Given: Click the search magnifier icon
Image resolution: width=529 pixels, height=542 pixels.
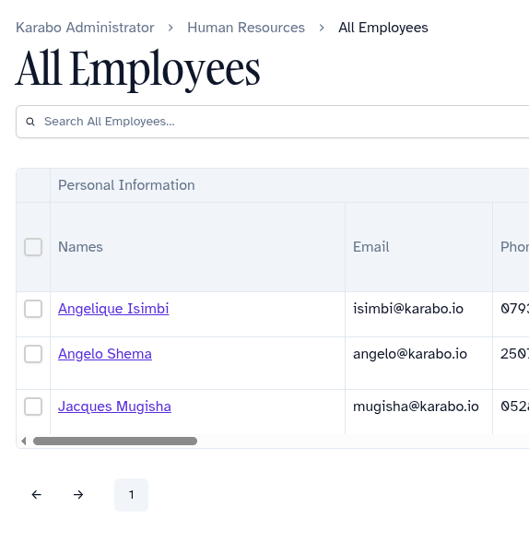Looking at the screenshot, I should [x=30, y=122].
